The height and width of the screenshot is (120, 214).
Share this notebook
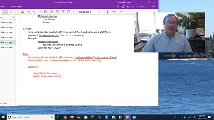pyautogui.click(x=141, y=7)
